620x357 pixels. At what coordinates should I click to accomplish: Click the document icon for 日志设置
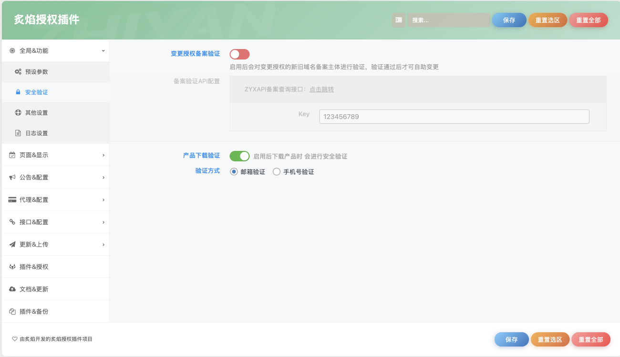pos(18,133)
